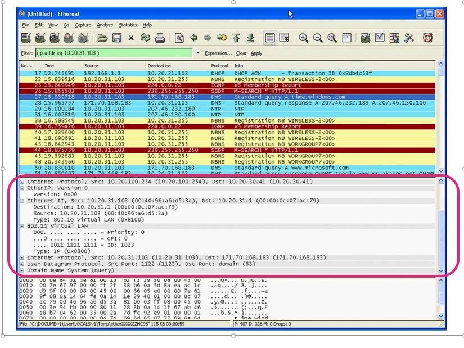Expand Domain Name System (query) node
Viewport: 464px width, 348px height.
[22, 270]
